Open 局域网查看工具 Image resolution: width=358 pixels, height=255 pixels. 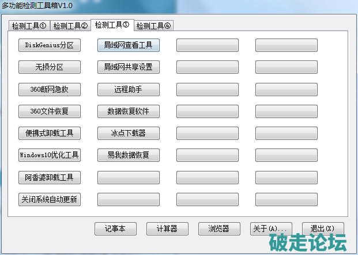pyautogui.click(x=128, y=45)
